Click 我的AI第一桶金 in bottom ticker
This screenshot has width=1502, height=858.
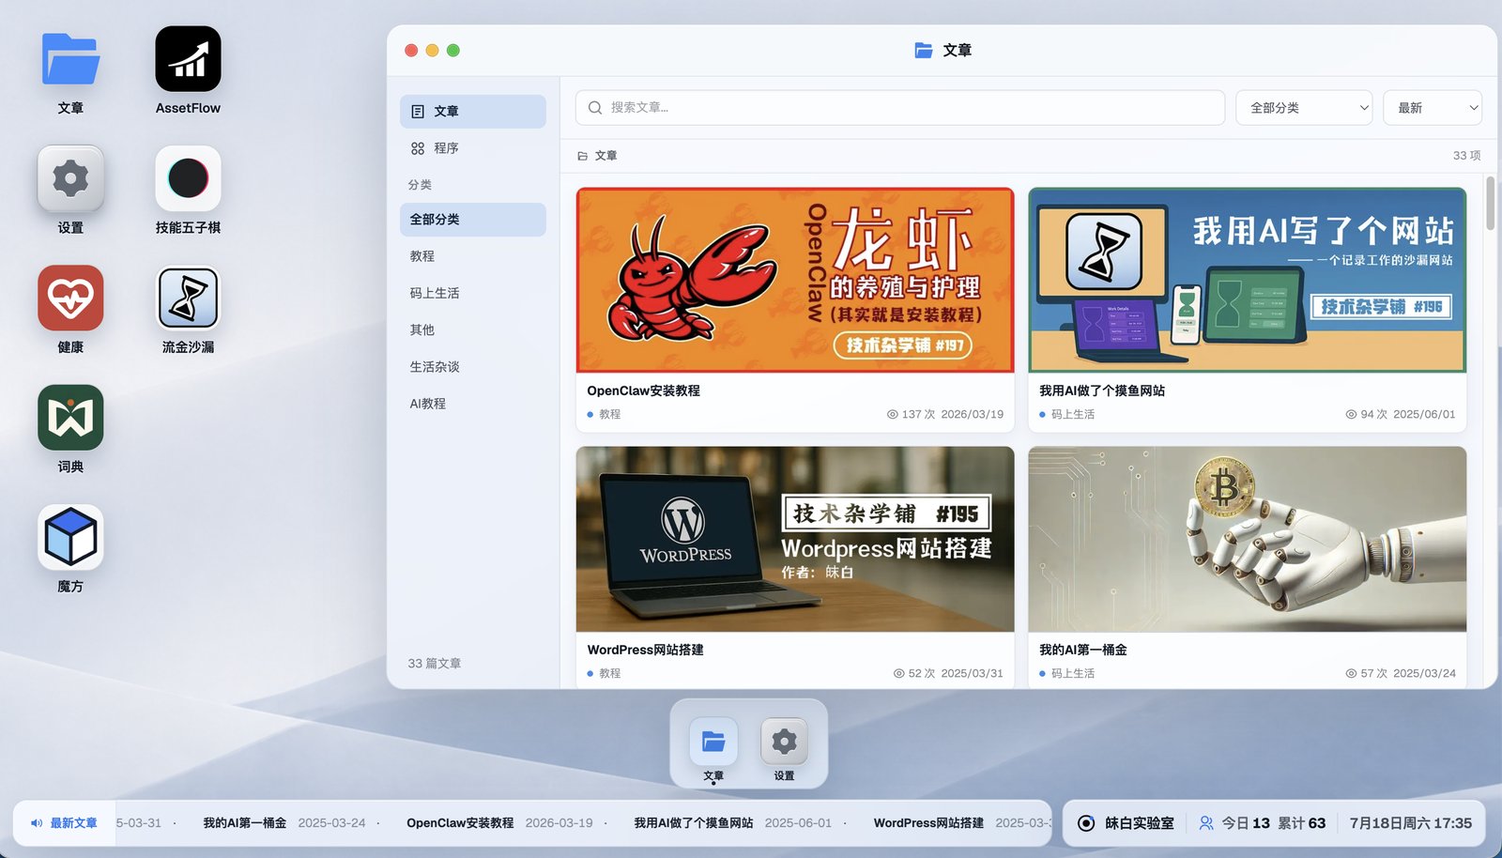pos(245,823)
